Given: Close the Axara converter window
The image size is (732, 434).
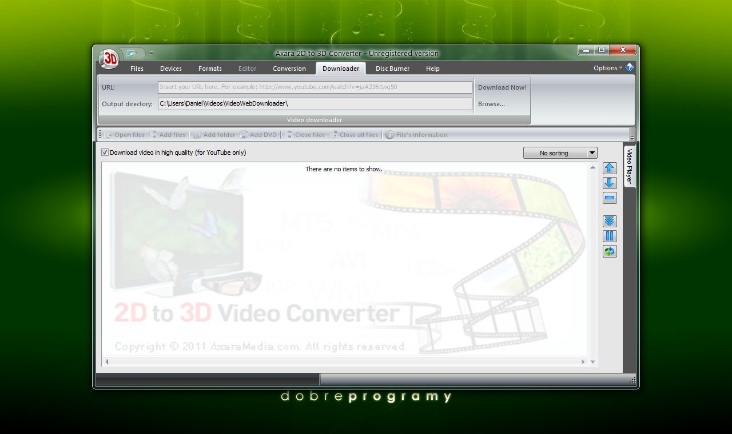Looking at the screenshot, I should [623, 50].
